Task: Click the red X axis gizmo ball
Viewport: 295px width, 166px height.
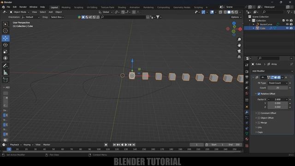Action: [240, 29]
